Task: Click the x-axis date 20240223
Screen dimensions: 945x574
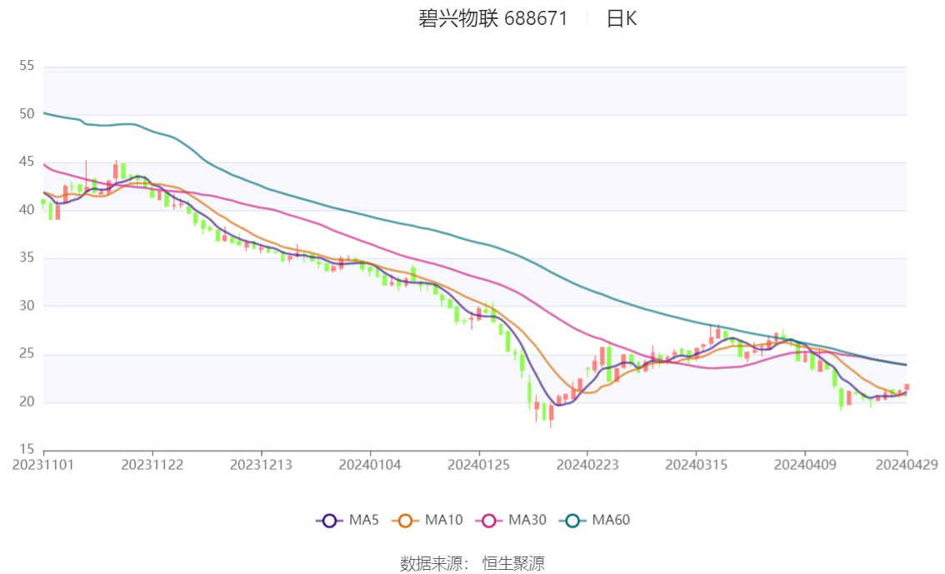Action: point(587,465)
